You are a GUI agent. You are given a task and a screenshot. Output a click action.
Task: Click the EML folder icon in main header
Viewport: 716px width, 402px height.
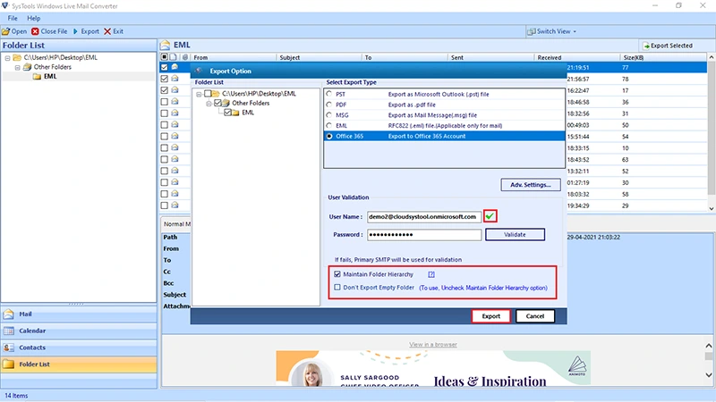165,46
